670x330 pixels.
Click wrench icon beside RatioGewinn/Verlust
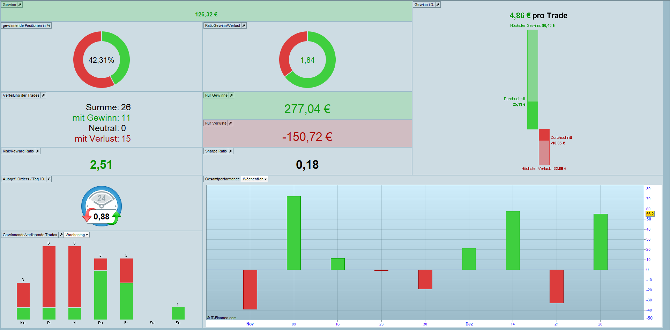(x=244, y=25)
